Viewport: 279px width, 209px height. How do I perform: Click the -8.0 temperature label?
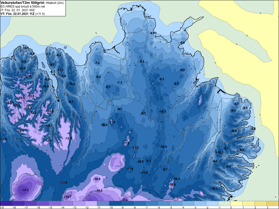[98, 77]
